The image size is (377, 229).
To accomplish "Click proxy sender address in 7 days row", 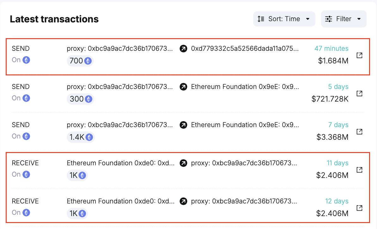I will click(x=120, y=125).
